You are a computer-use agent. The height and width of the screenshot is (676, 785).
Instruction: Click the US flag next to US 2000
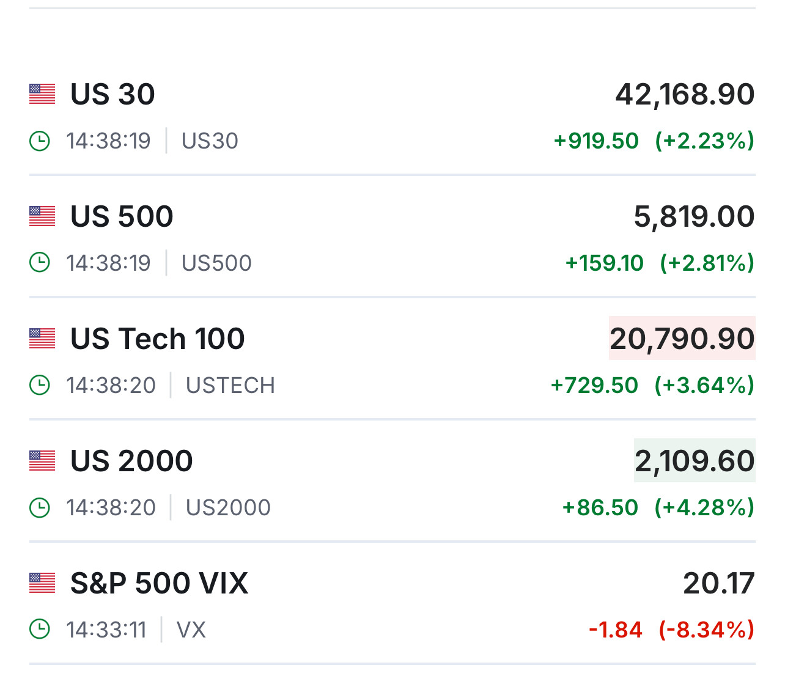pyautogui.click(x=42, y=461)
